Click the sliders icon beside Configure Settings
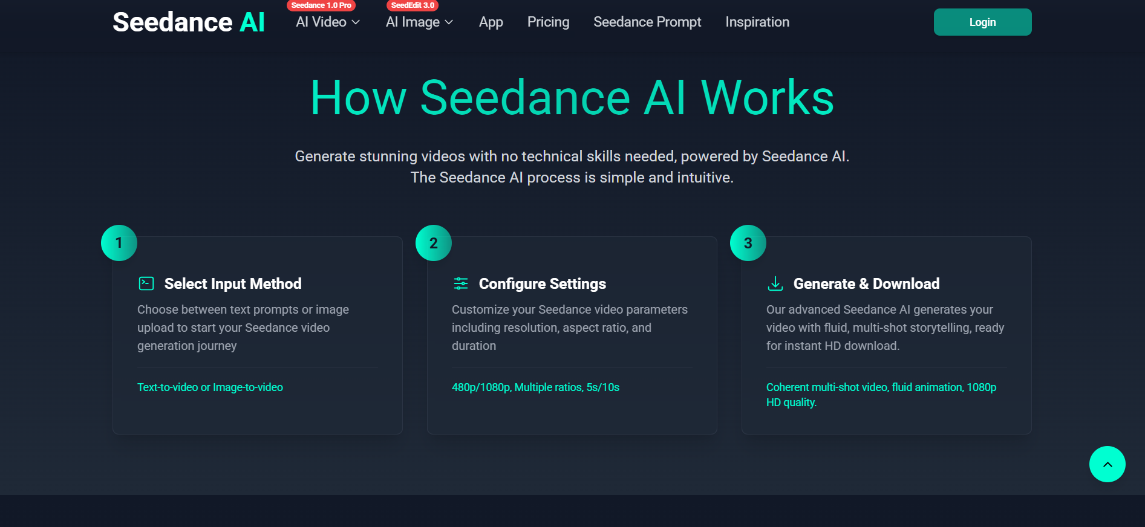Viewport: 1145px width, 527px height. coord(461,283)
